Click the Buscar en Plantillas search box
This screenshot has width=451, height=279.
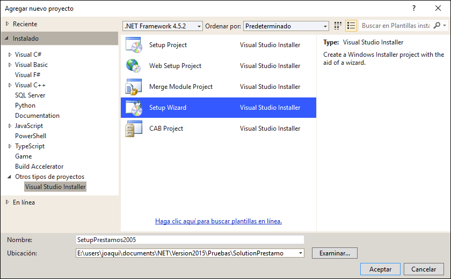coord(396,26)
